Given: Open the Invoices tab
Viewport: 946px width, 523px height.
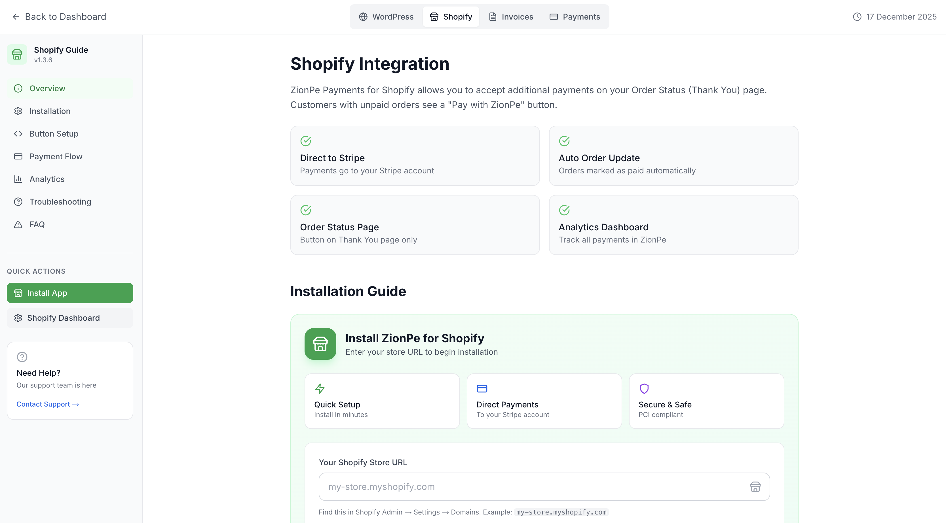Looking at the screenshot, I should pyautogui.click(x=511, y=17).
